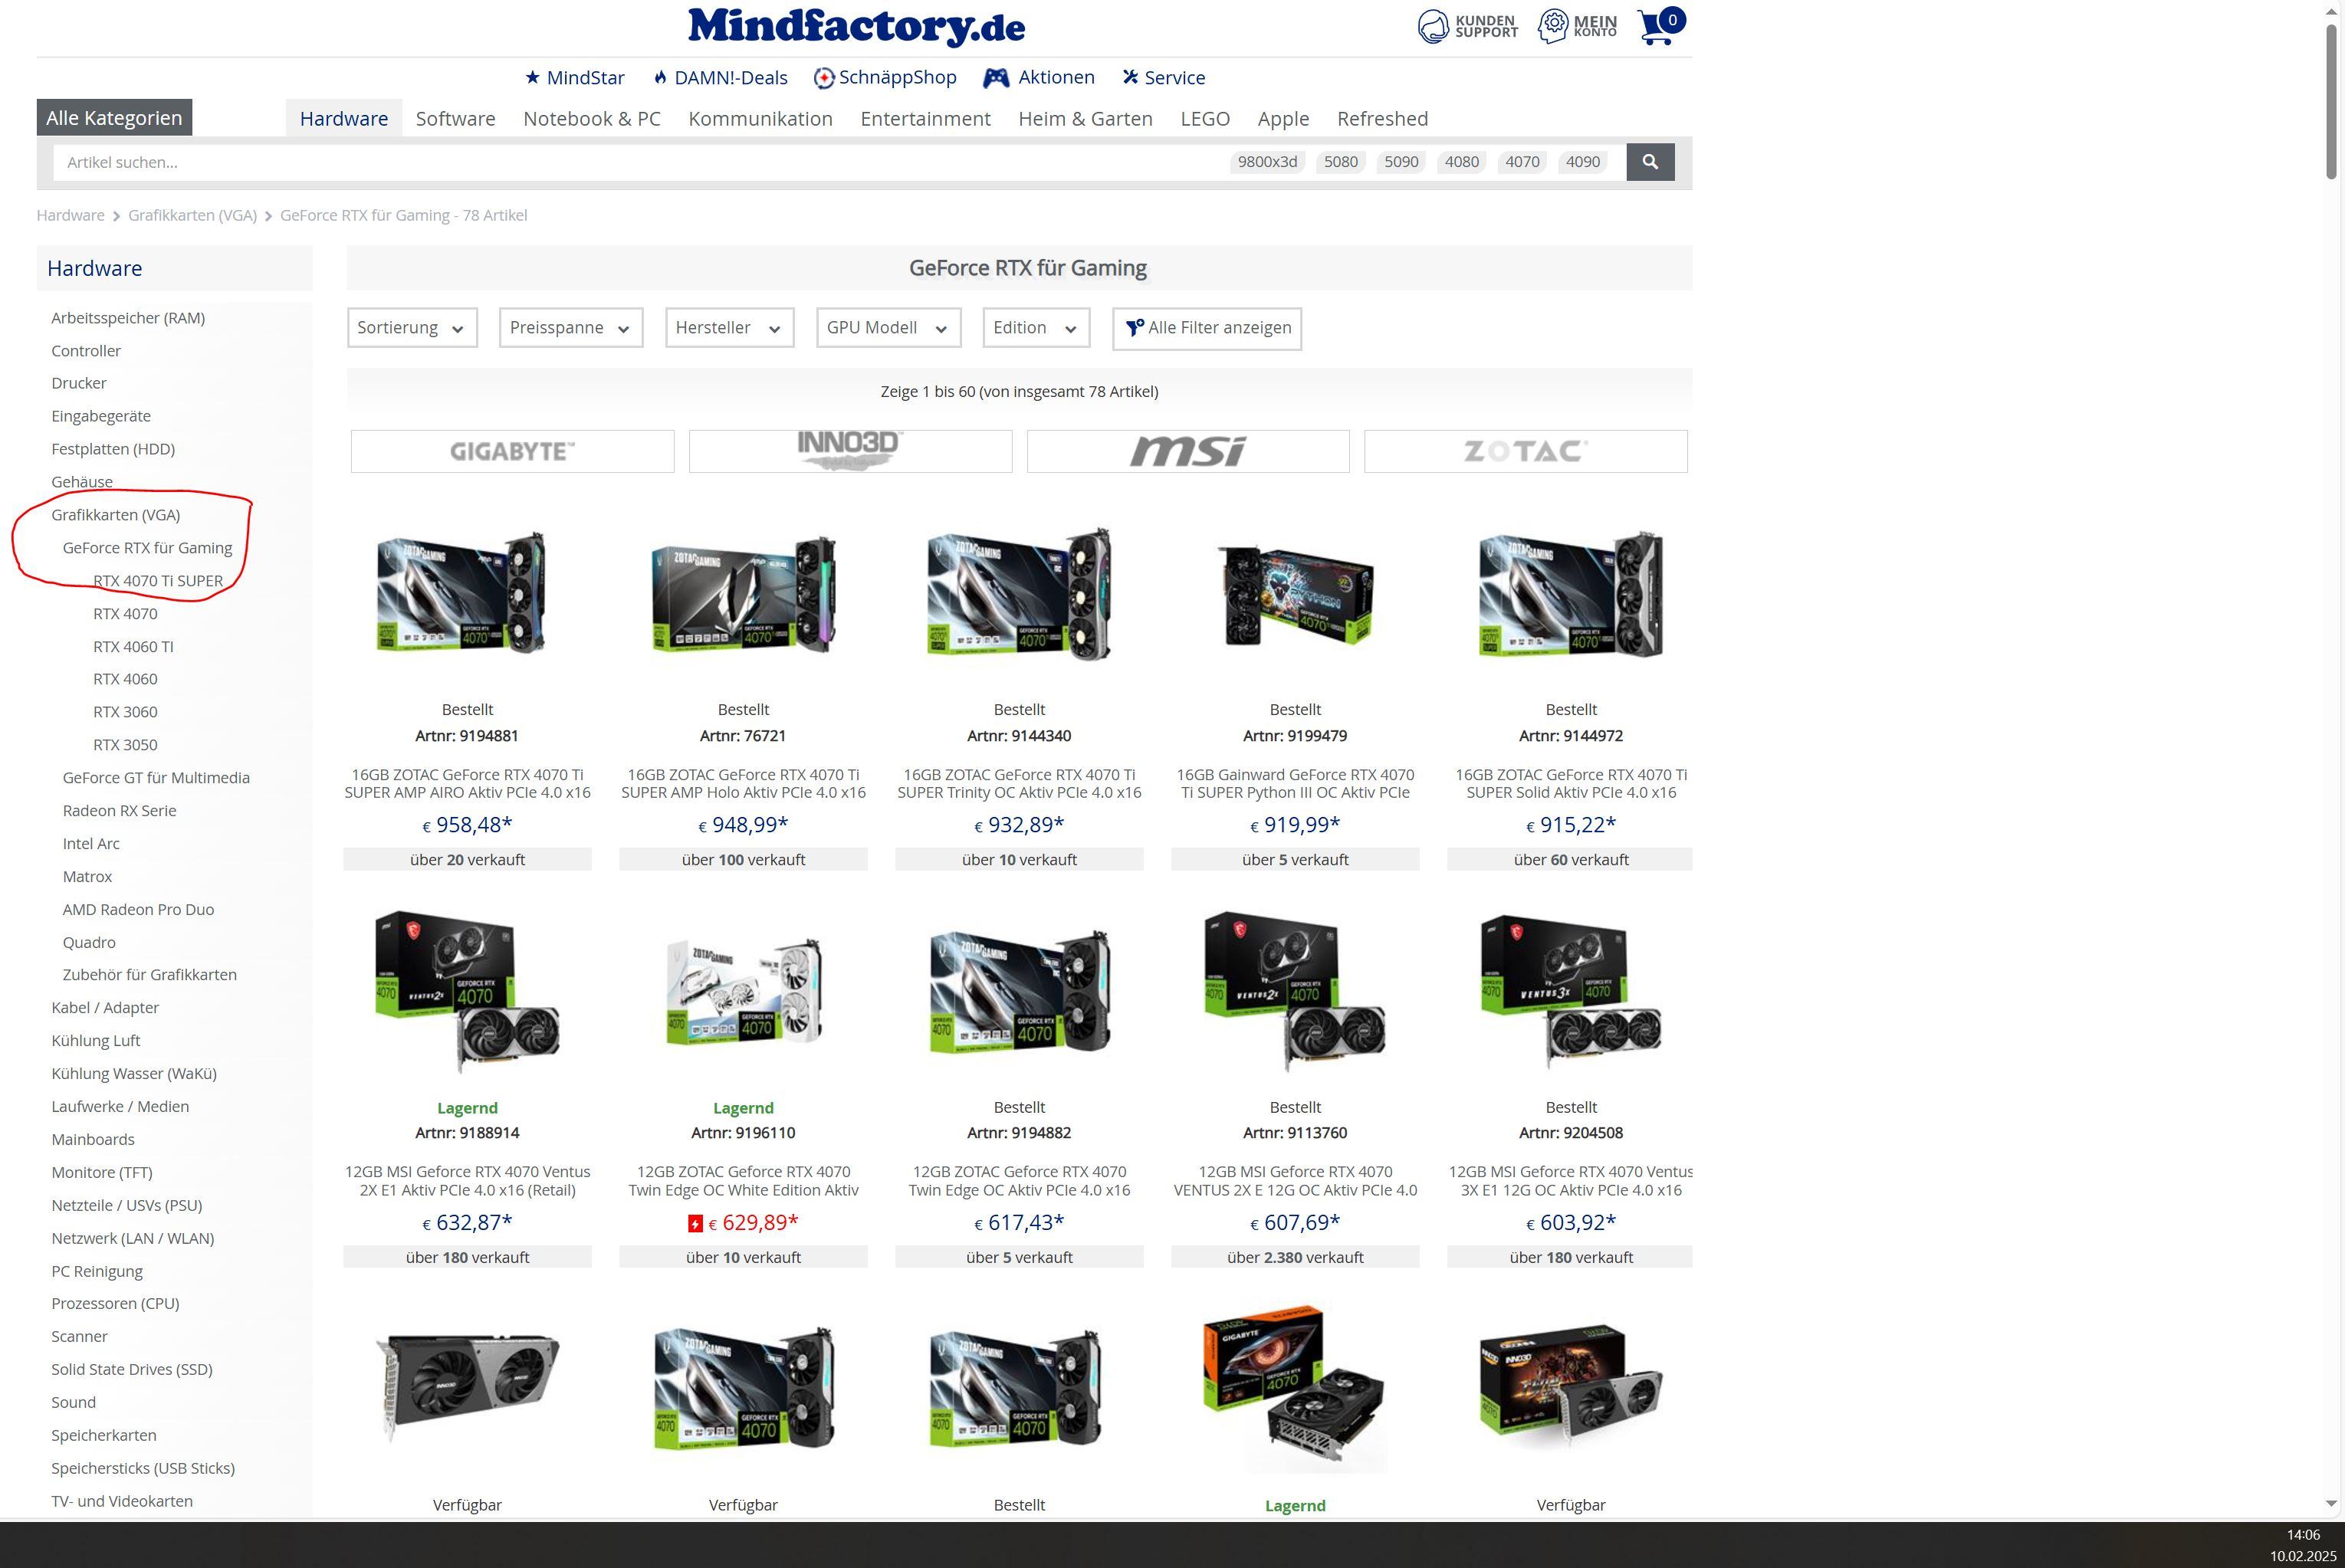Viewport: 2345px width, 1568px height.
Task: Open RTX 4070 Ti SUPER sidebar category
Action: tap(158, 581)
